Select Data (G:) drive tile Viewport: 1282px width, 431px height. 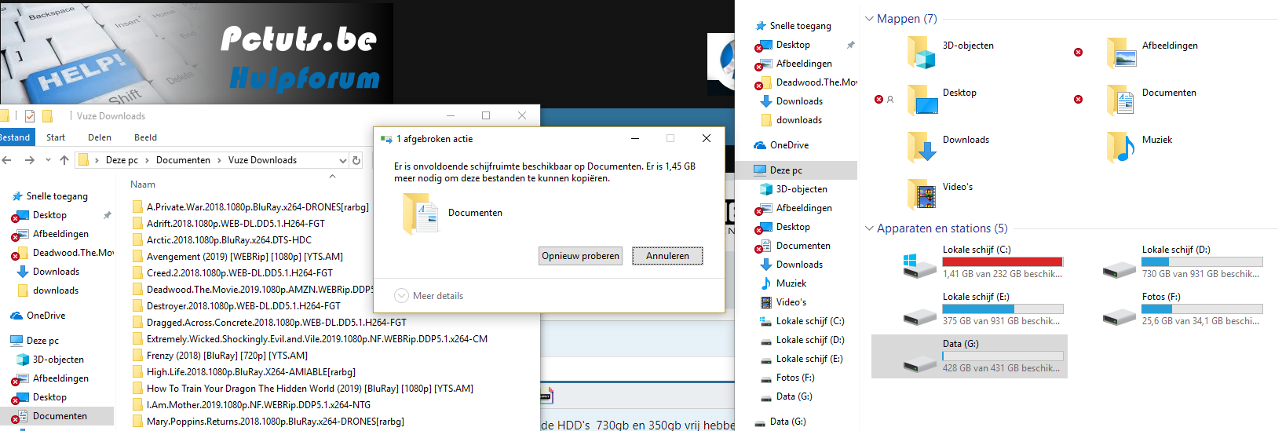[x=970, y=356]
